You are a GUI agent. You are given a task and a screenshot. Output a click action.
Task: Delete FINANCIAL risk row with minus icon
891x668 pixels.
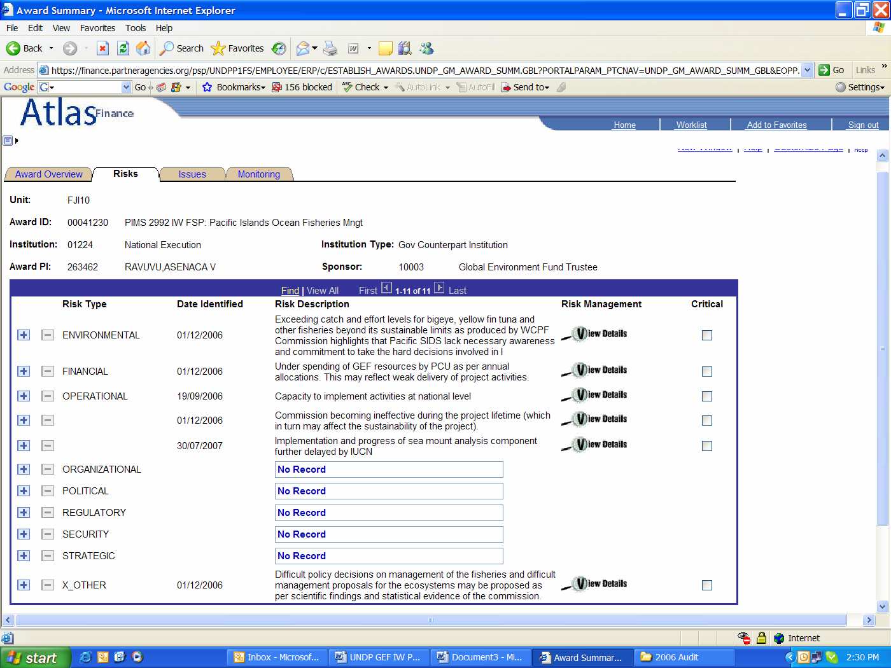coord(48,372)
